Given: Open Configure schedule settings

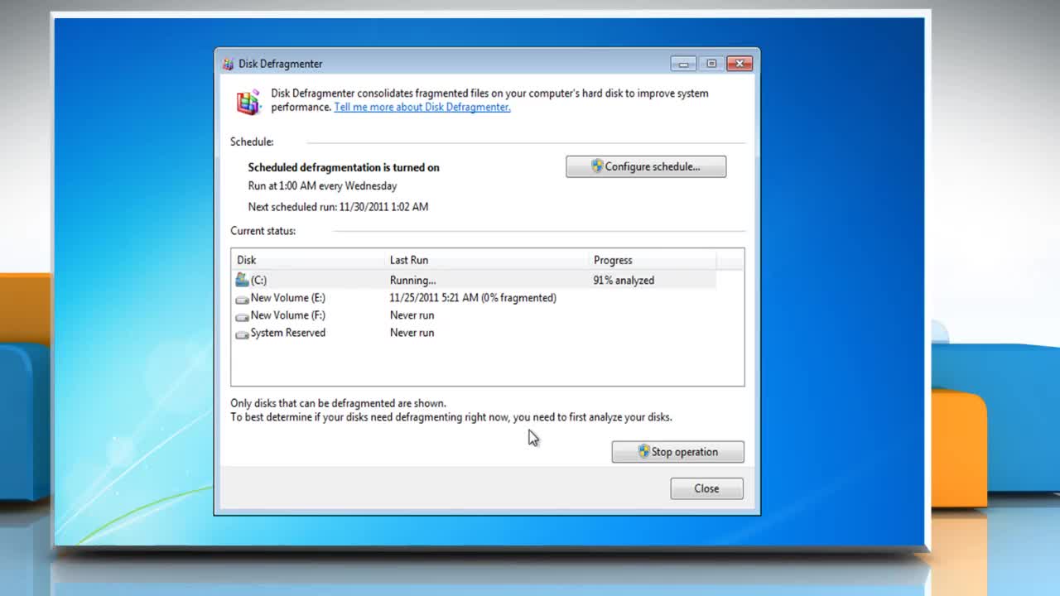Looking at the screenshot, I should 646,166.
